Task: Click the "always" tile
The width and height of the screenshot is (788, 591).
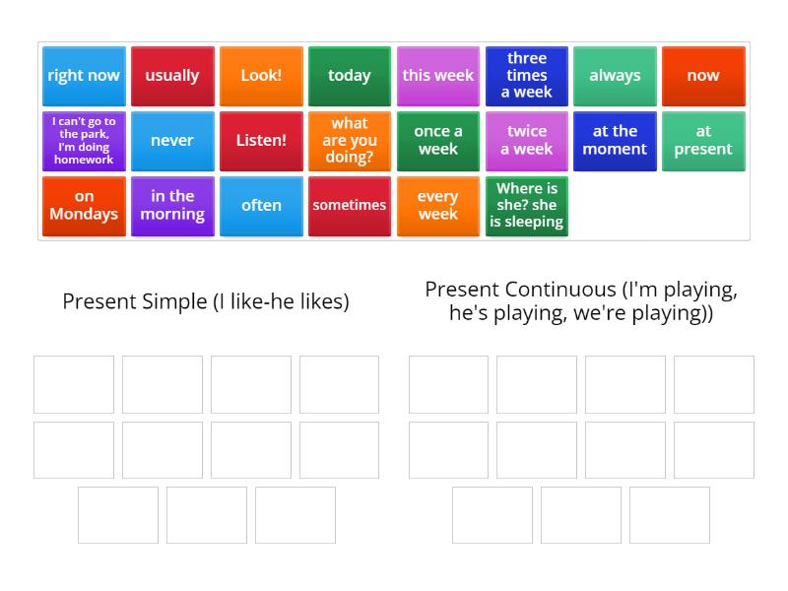Action: [x=615, y=76]
